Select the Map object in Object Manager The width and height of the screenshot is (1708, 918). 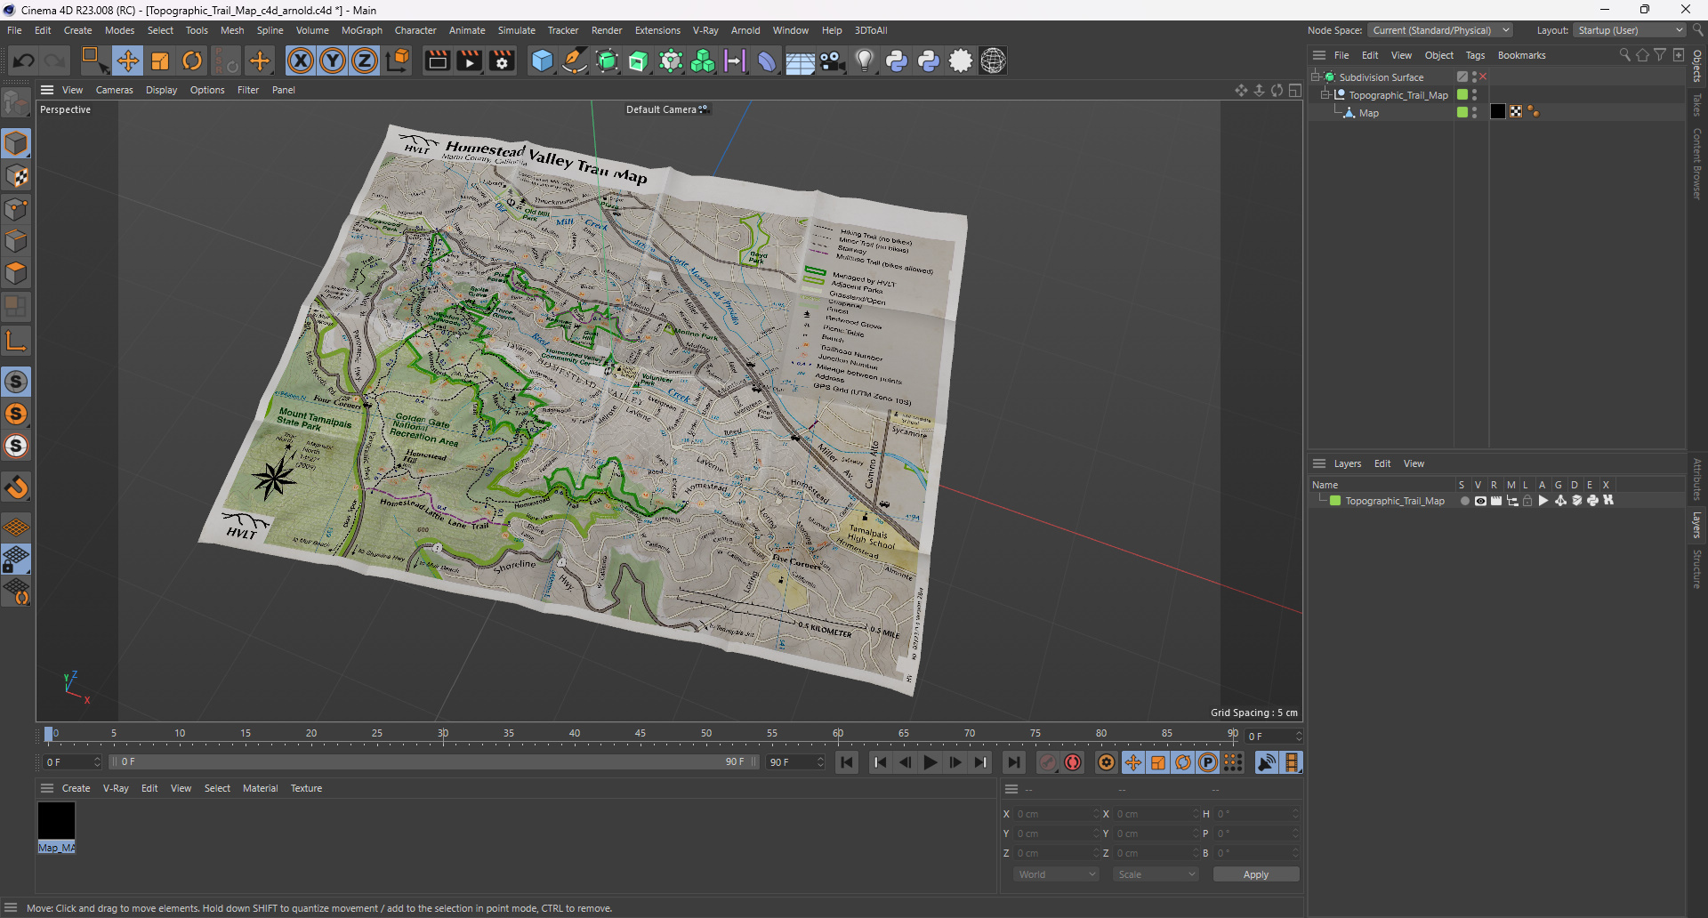click(1368, 113)
